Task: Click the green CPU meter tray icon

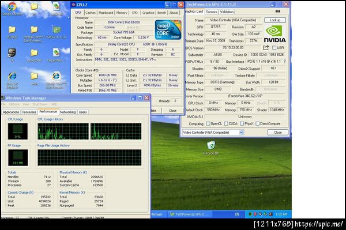Action: [250, 214]
